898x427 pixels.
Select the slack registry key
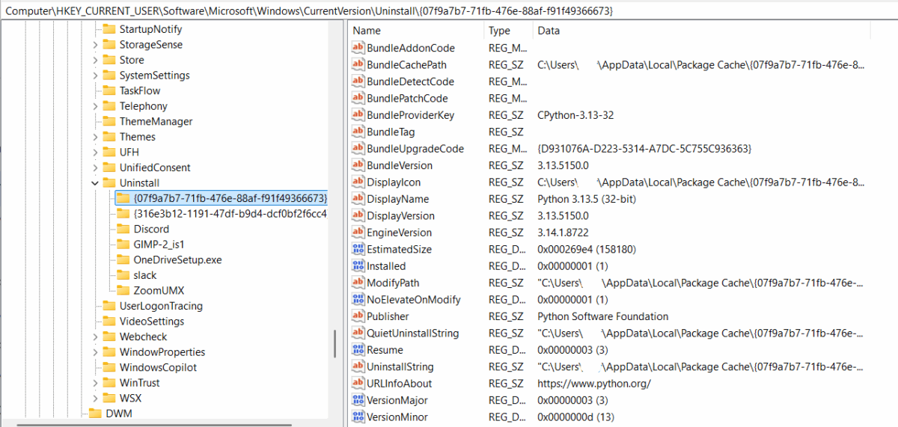145,275
